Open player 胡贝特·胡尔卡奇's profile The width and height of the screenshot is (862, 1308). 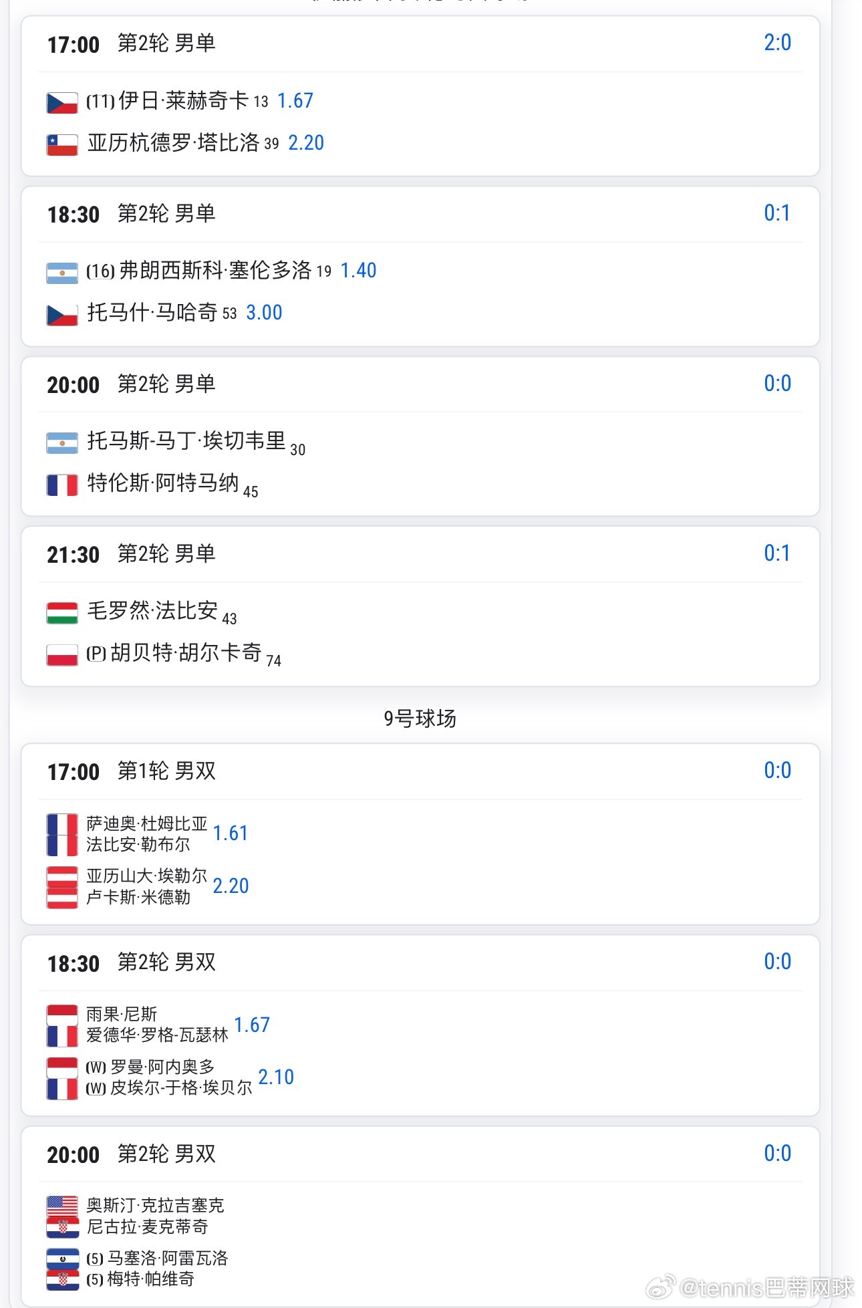(x=186, y=653)
